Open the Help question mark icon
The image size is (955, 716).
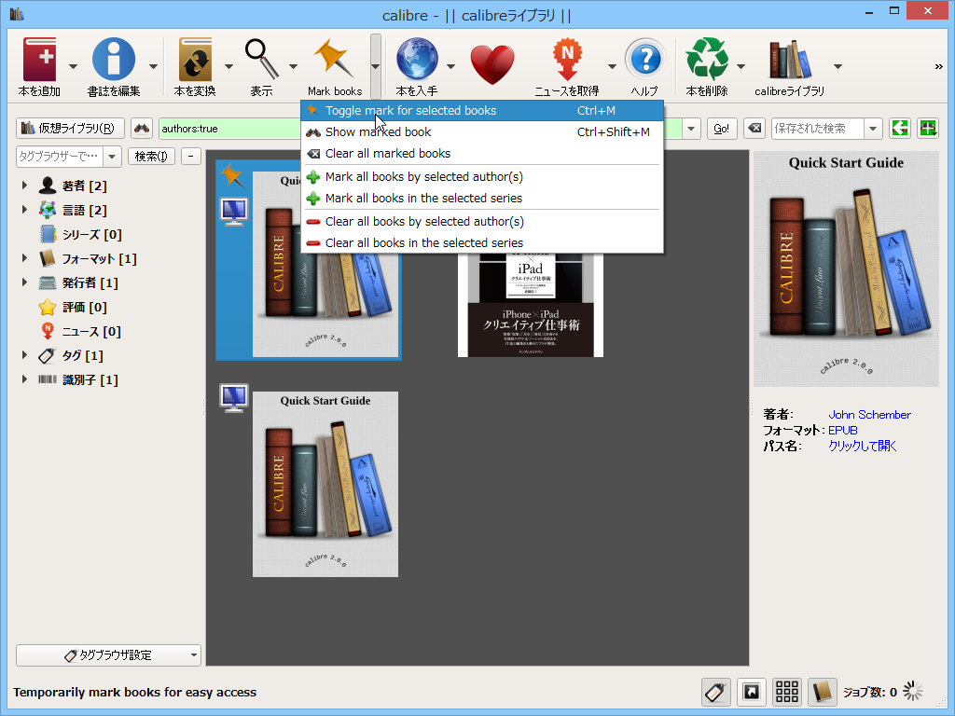[x=645, y=59]
